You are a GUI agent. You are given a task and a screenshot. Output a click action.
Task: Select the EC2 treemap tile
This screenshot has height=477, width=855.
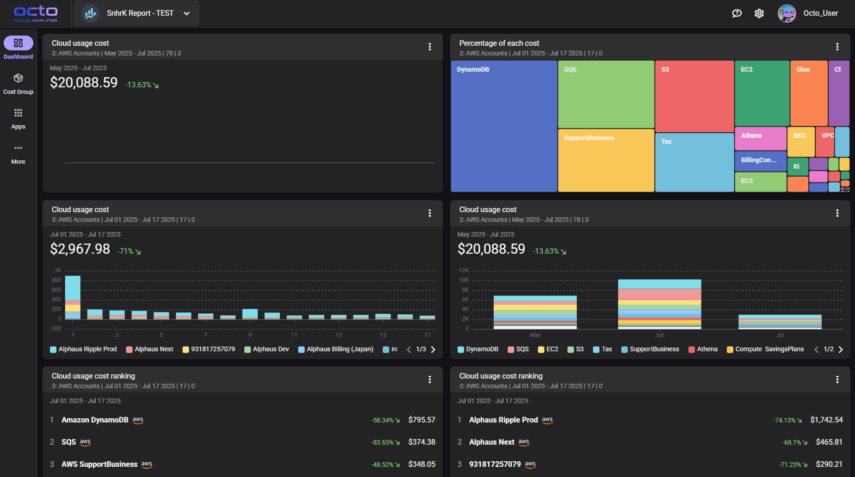[x=762, y=93]
